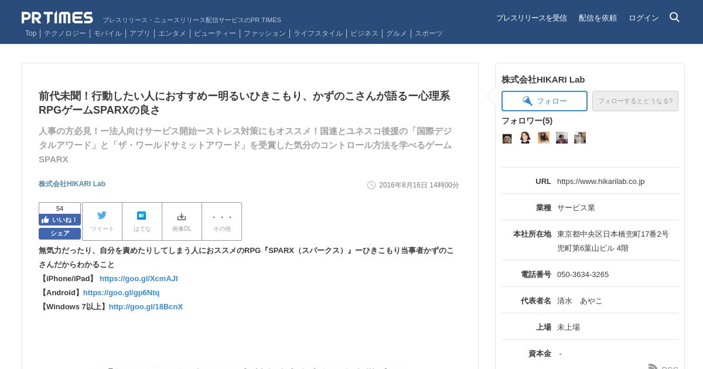
Task: Open the search magnifier icon
Action: coord(674,17)
